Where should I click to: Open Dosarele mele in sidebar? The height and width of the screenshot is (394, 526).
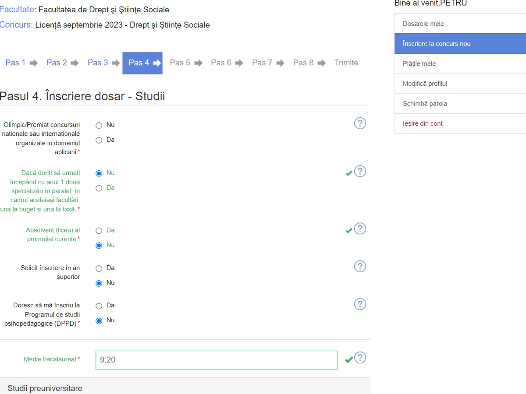click(x=423, y=24)
